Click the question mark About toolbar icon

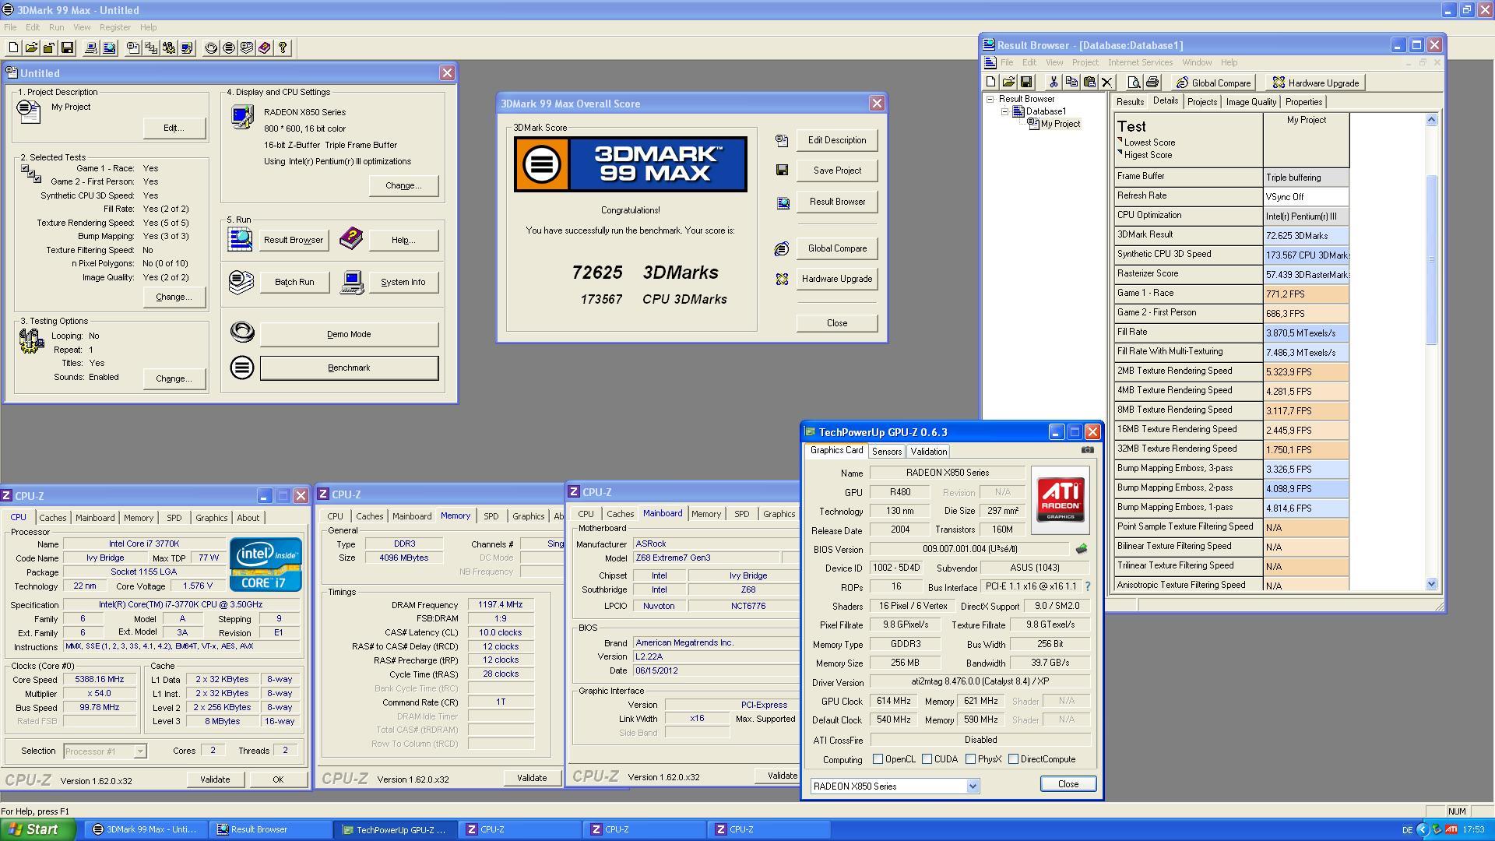click(283, 48)
